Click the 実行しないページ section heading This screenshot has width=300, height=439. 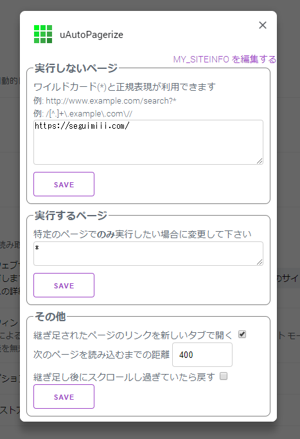(x=76, y=68)
